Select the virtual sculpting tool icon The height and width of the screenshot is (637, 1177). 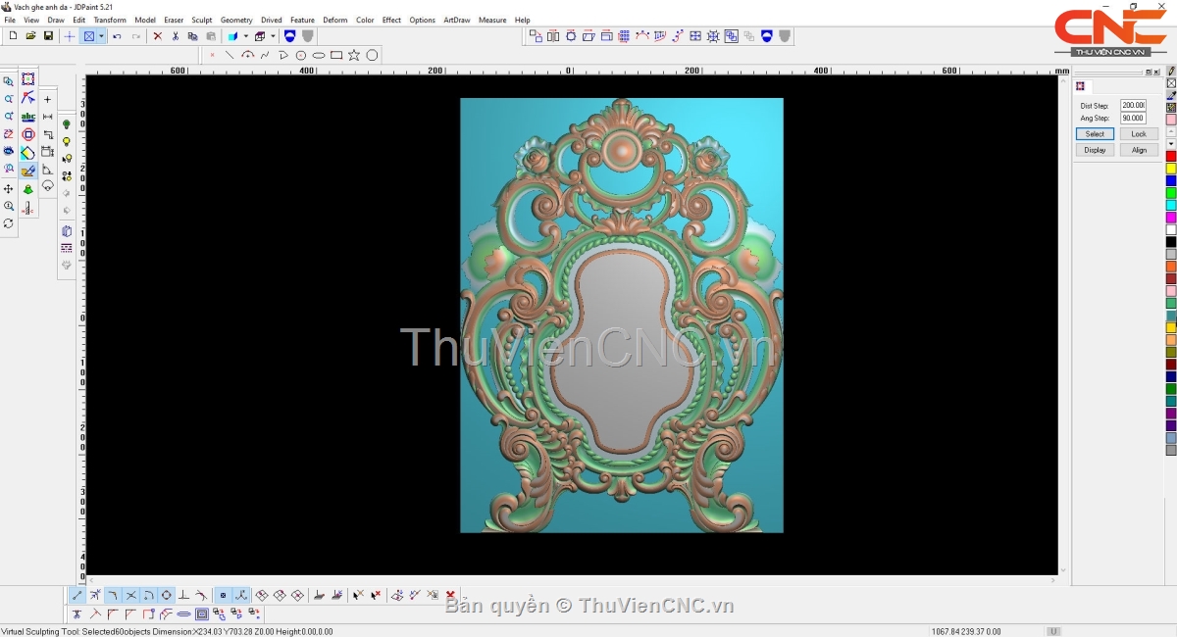point(28,171)
